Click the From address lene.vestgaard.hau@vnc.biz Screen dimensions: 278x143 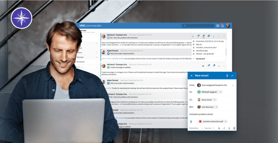click(x=214, y=85)
